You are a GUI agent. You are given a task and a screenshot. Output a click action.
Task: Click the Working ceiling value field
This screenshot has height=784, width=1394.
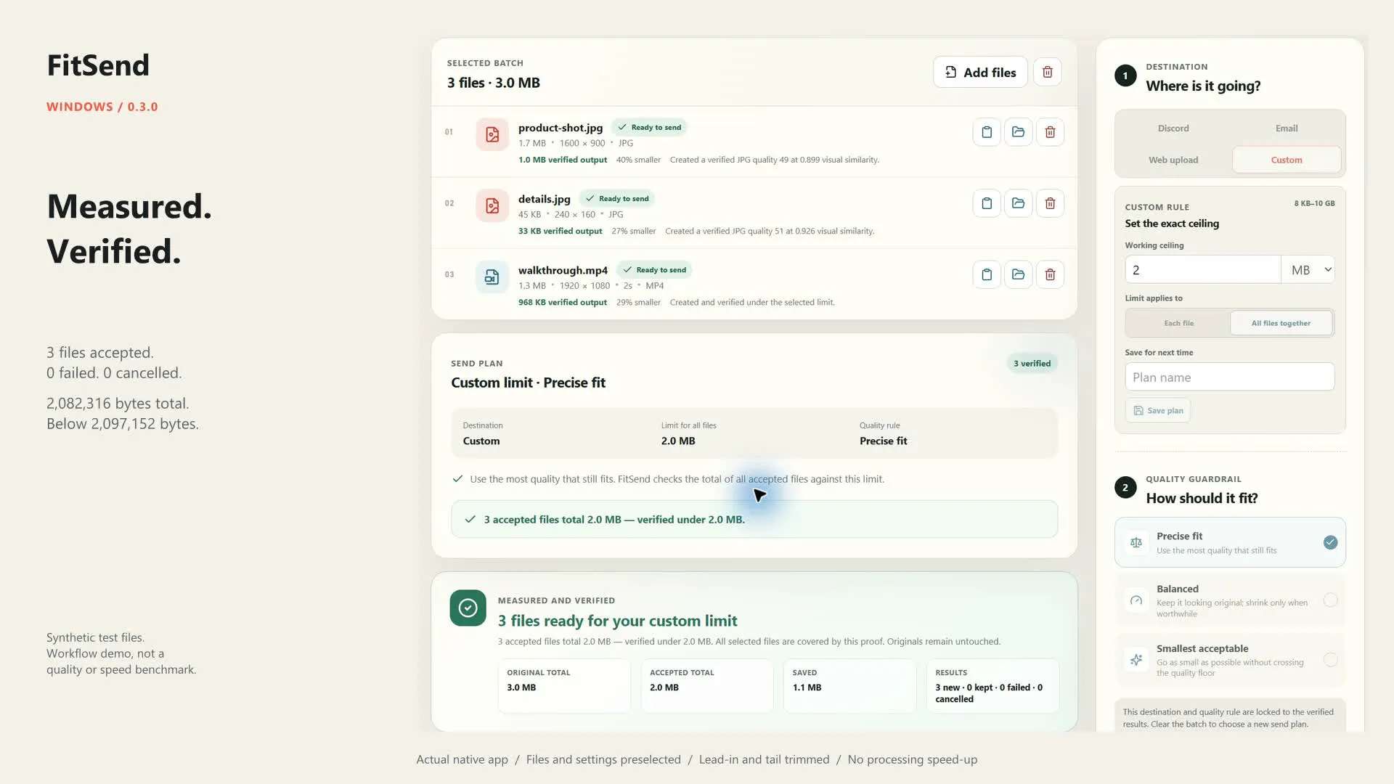[x=1203, y=270]
